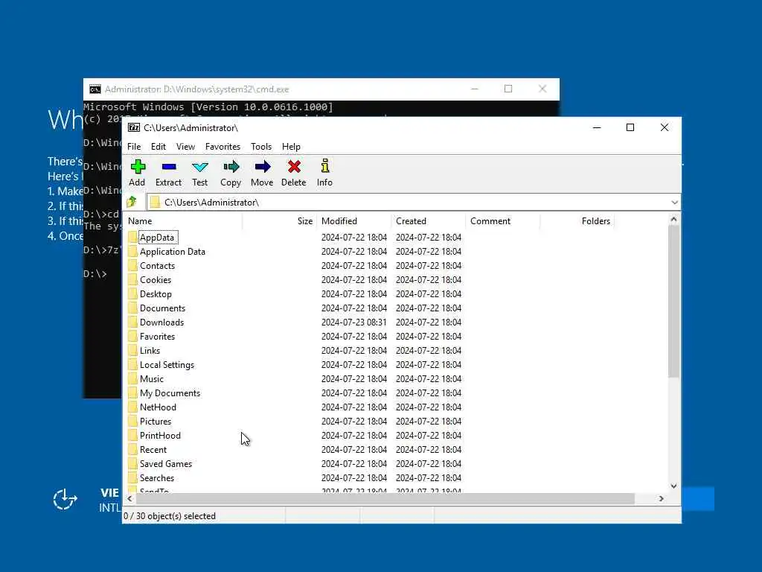
Task: Select the My Documents row
Action: tap(396, 393)
